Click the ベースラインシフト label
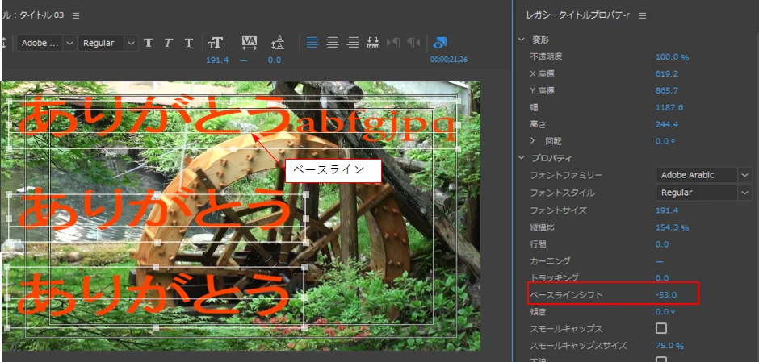The width and height of the screenshot is (759, 362). (x=566, y=294)
